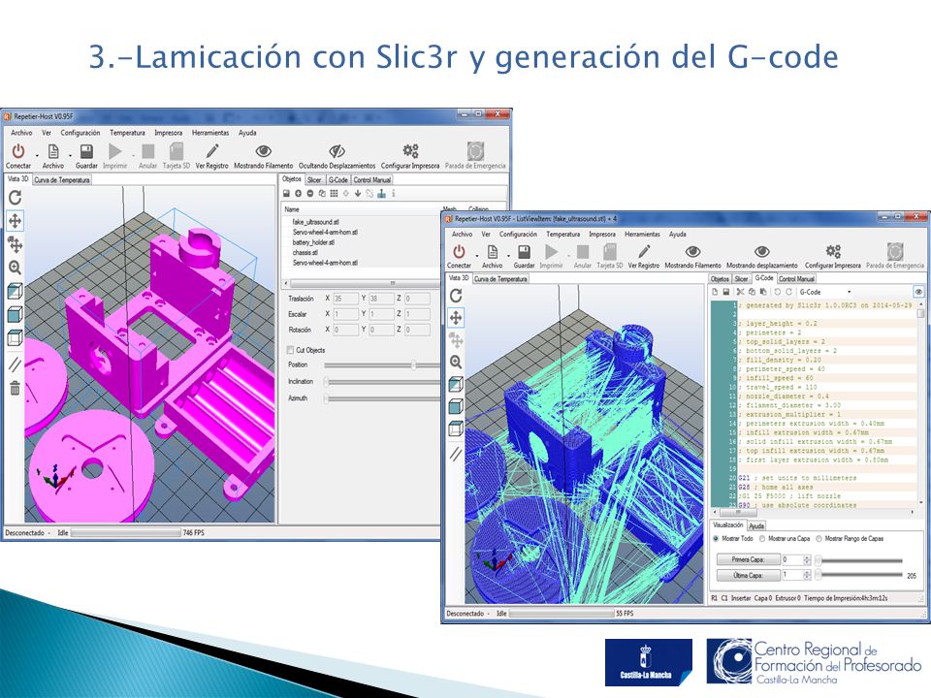Open Ver Registro pencil icon in left window

point(212,151)
